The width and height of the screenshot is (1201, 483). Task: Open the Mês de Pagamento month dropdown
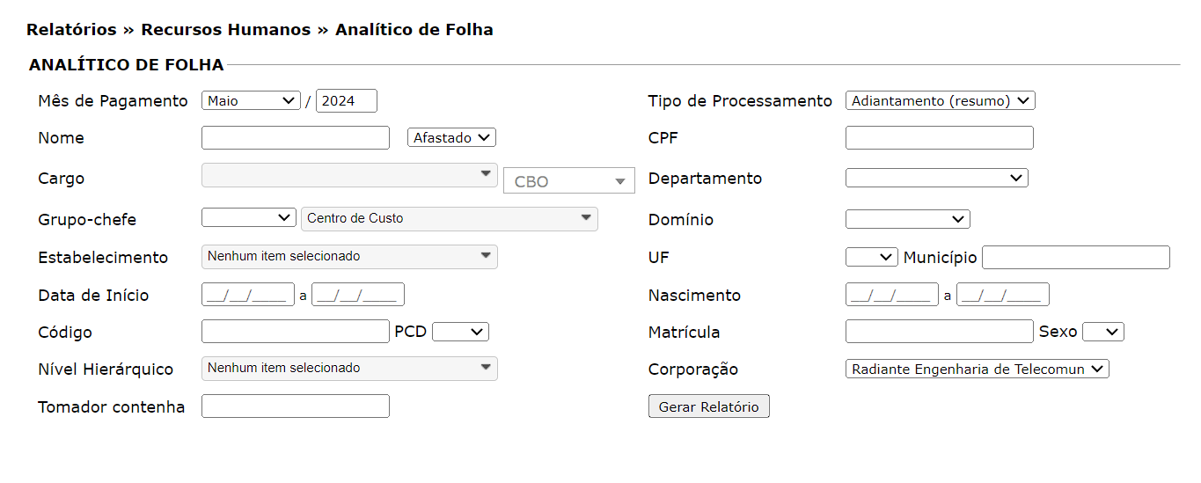(x=251, y=101)
